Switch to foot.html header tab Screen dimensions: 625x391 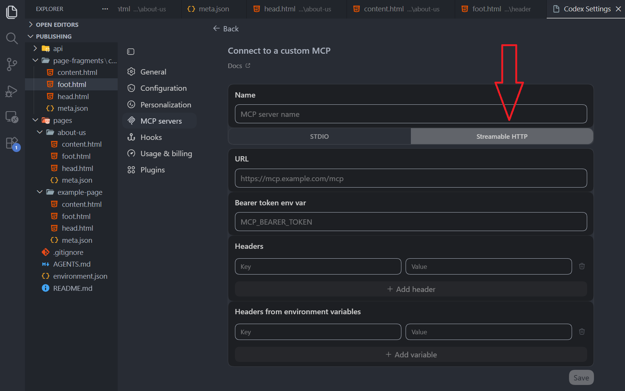500,9
